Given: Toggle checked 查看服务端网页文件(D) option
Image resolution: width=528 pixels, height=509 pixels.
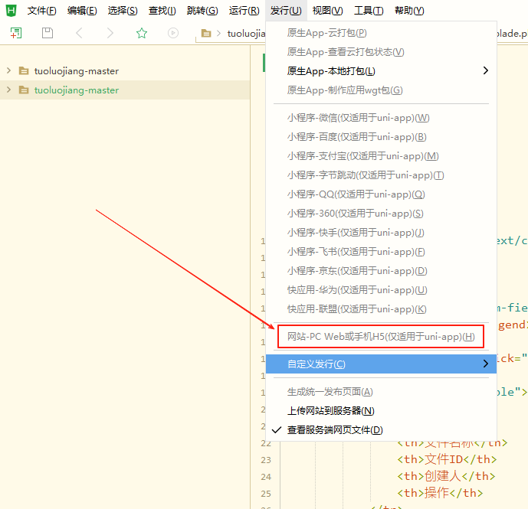Looking at the screenshot, I should tap(381, 430).
